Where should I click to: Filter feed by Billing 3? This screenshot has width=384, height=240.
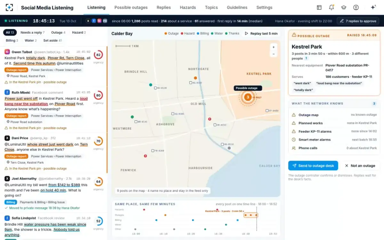(x=12, y=41)
